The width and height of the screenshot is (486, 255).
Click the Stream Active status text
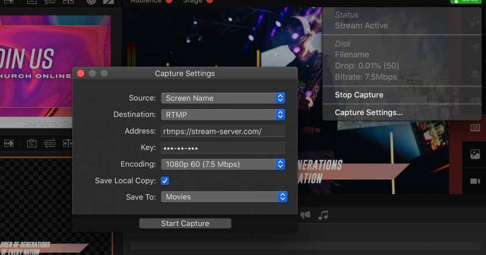[362, 25]
